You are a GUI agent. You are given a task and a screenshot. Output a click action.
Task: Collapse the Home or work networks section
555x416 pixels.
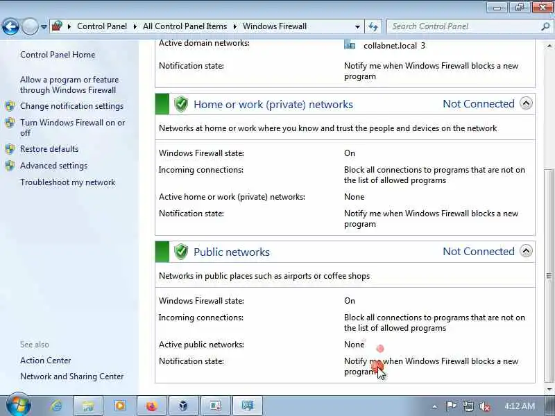(x=526, y=103)
